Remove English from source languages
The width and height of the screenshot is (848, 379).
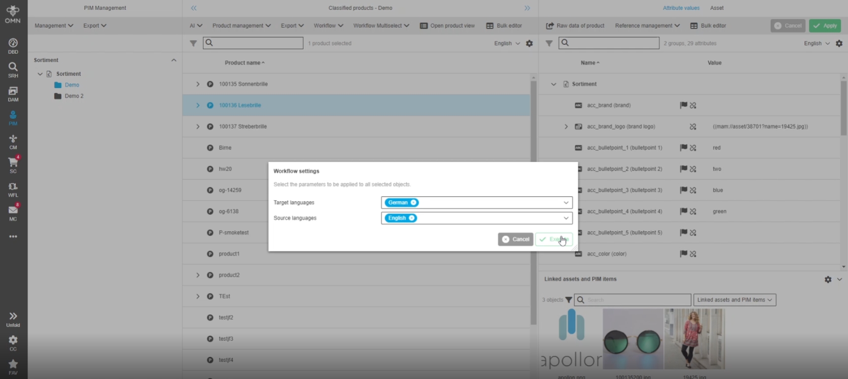click(412, 218)
